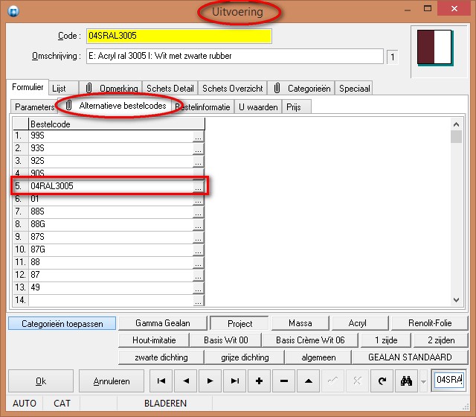Switch to the Parameters sub-tab
This screenshot has width=476, height=417.
tap(34, 107)
